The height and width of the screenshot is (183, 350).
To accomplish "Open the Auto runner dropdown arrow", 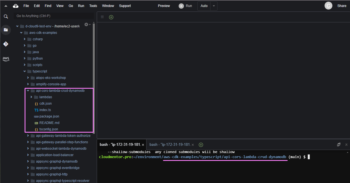I will click(x=214, y=6).
